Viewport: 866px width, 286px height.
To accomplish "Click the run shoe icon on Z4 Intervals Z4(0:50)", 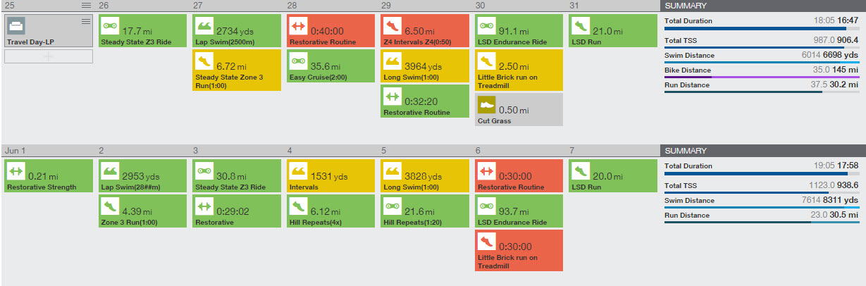I will pyautogui.click(x=391, y=26).
